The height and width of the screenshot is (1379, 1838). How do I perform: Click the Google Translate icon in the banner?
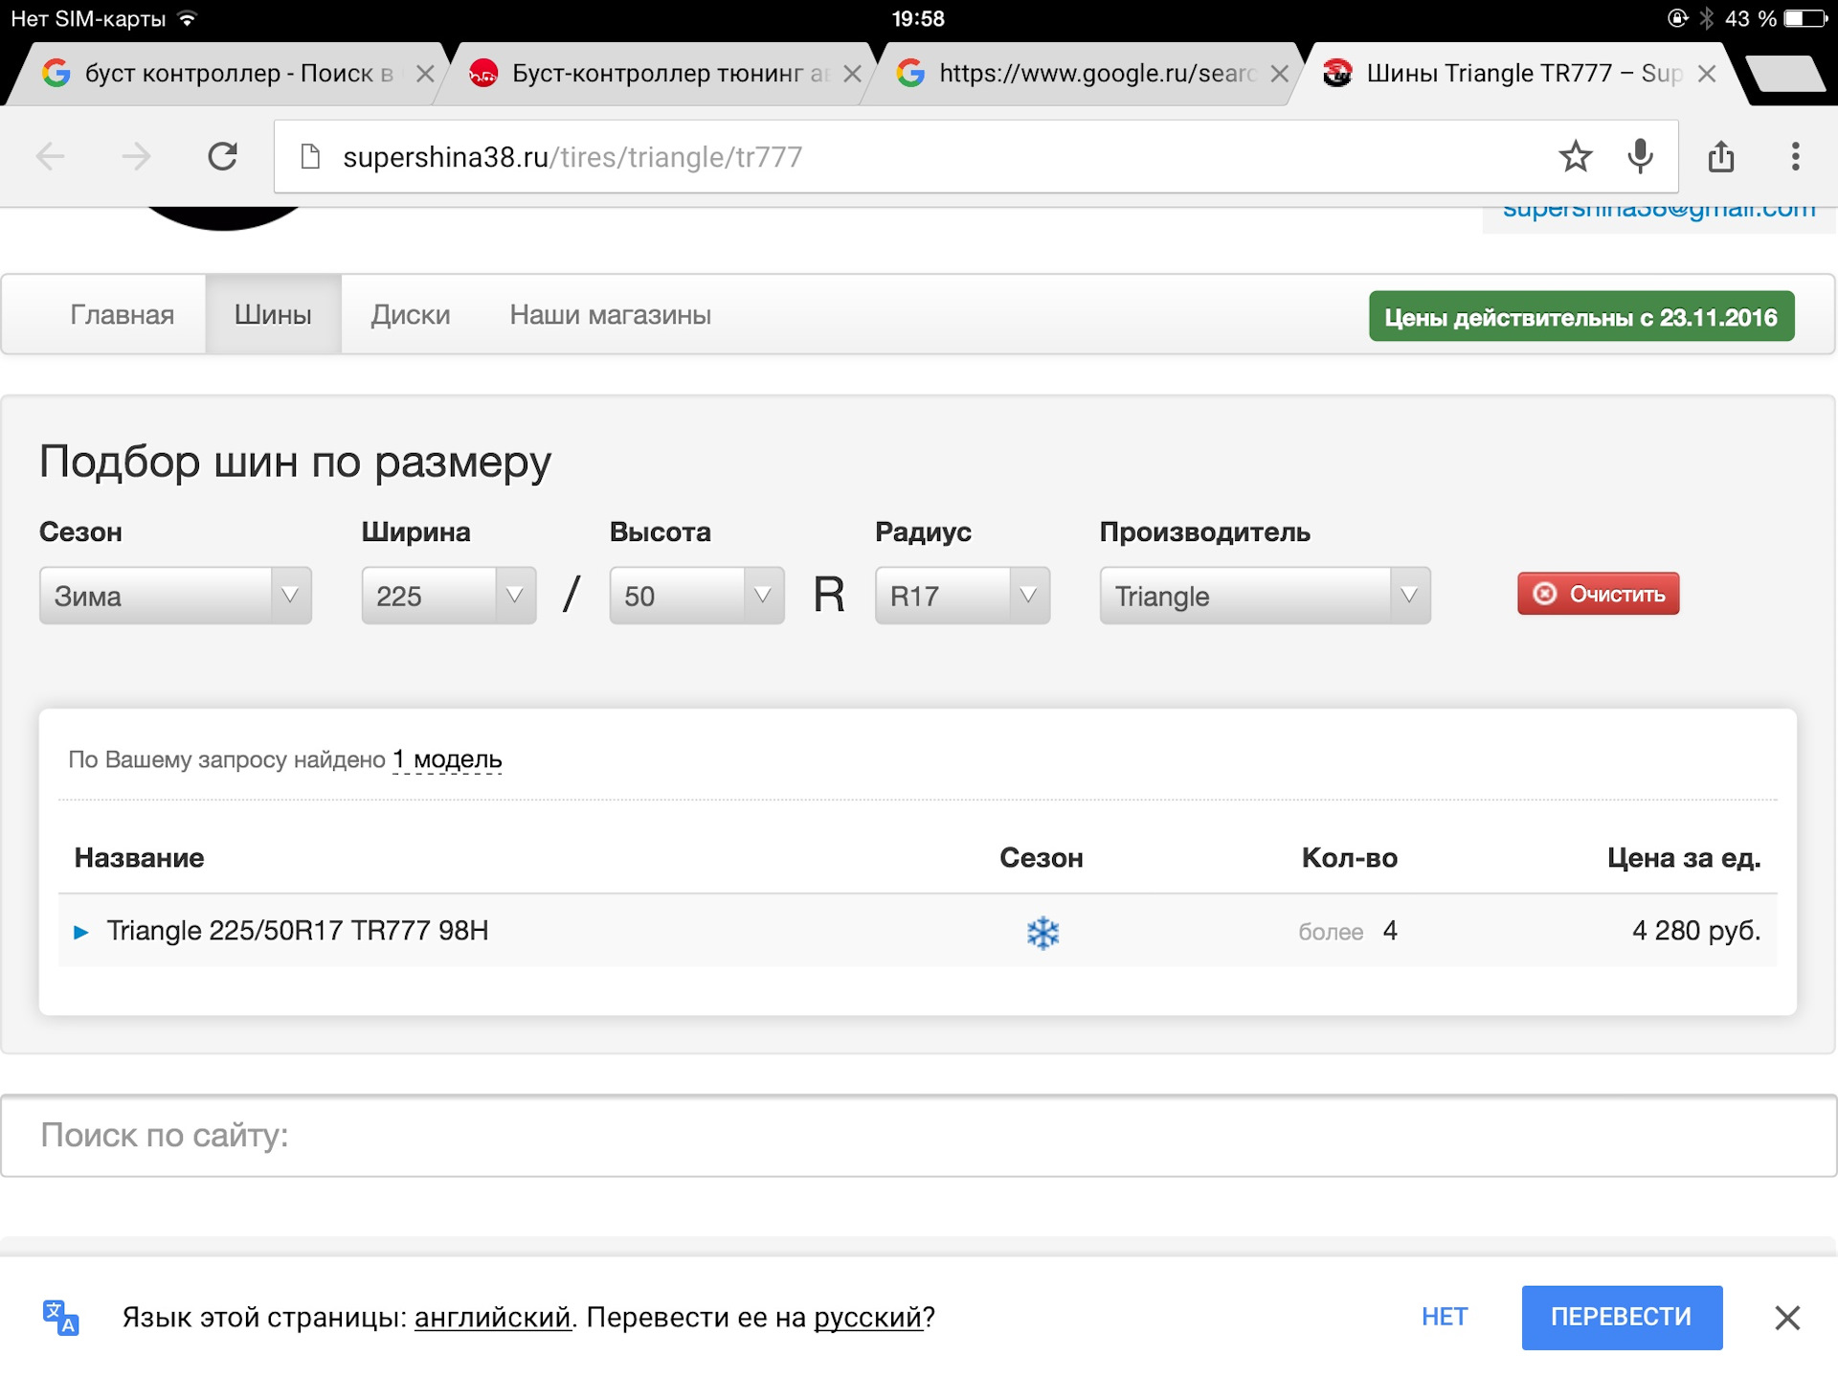tap(60, 1318)
